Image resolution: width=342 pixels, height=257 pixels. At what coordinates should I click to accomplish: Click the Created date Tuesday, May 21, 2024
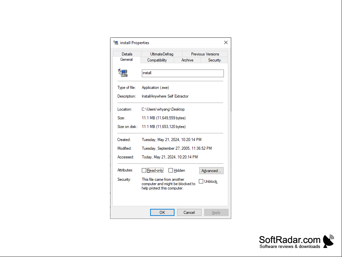pyautogui.click(x=172, y=140)
